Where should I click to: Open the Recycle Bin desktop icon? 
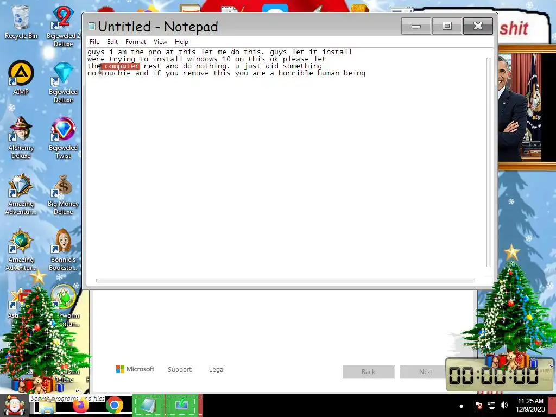point(21,22)
